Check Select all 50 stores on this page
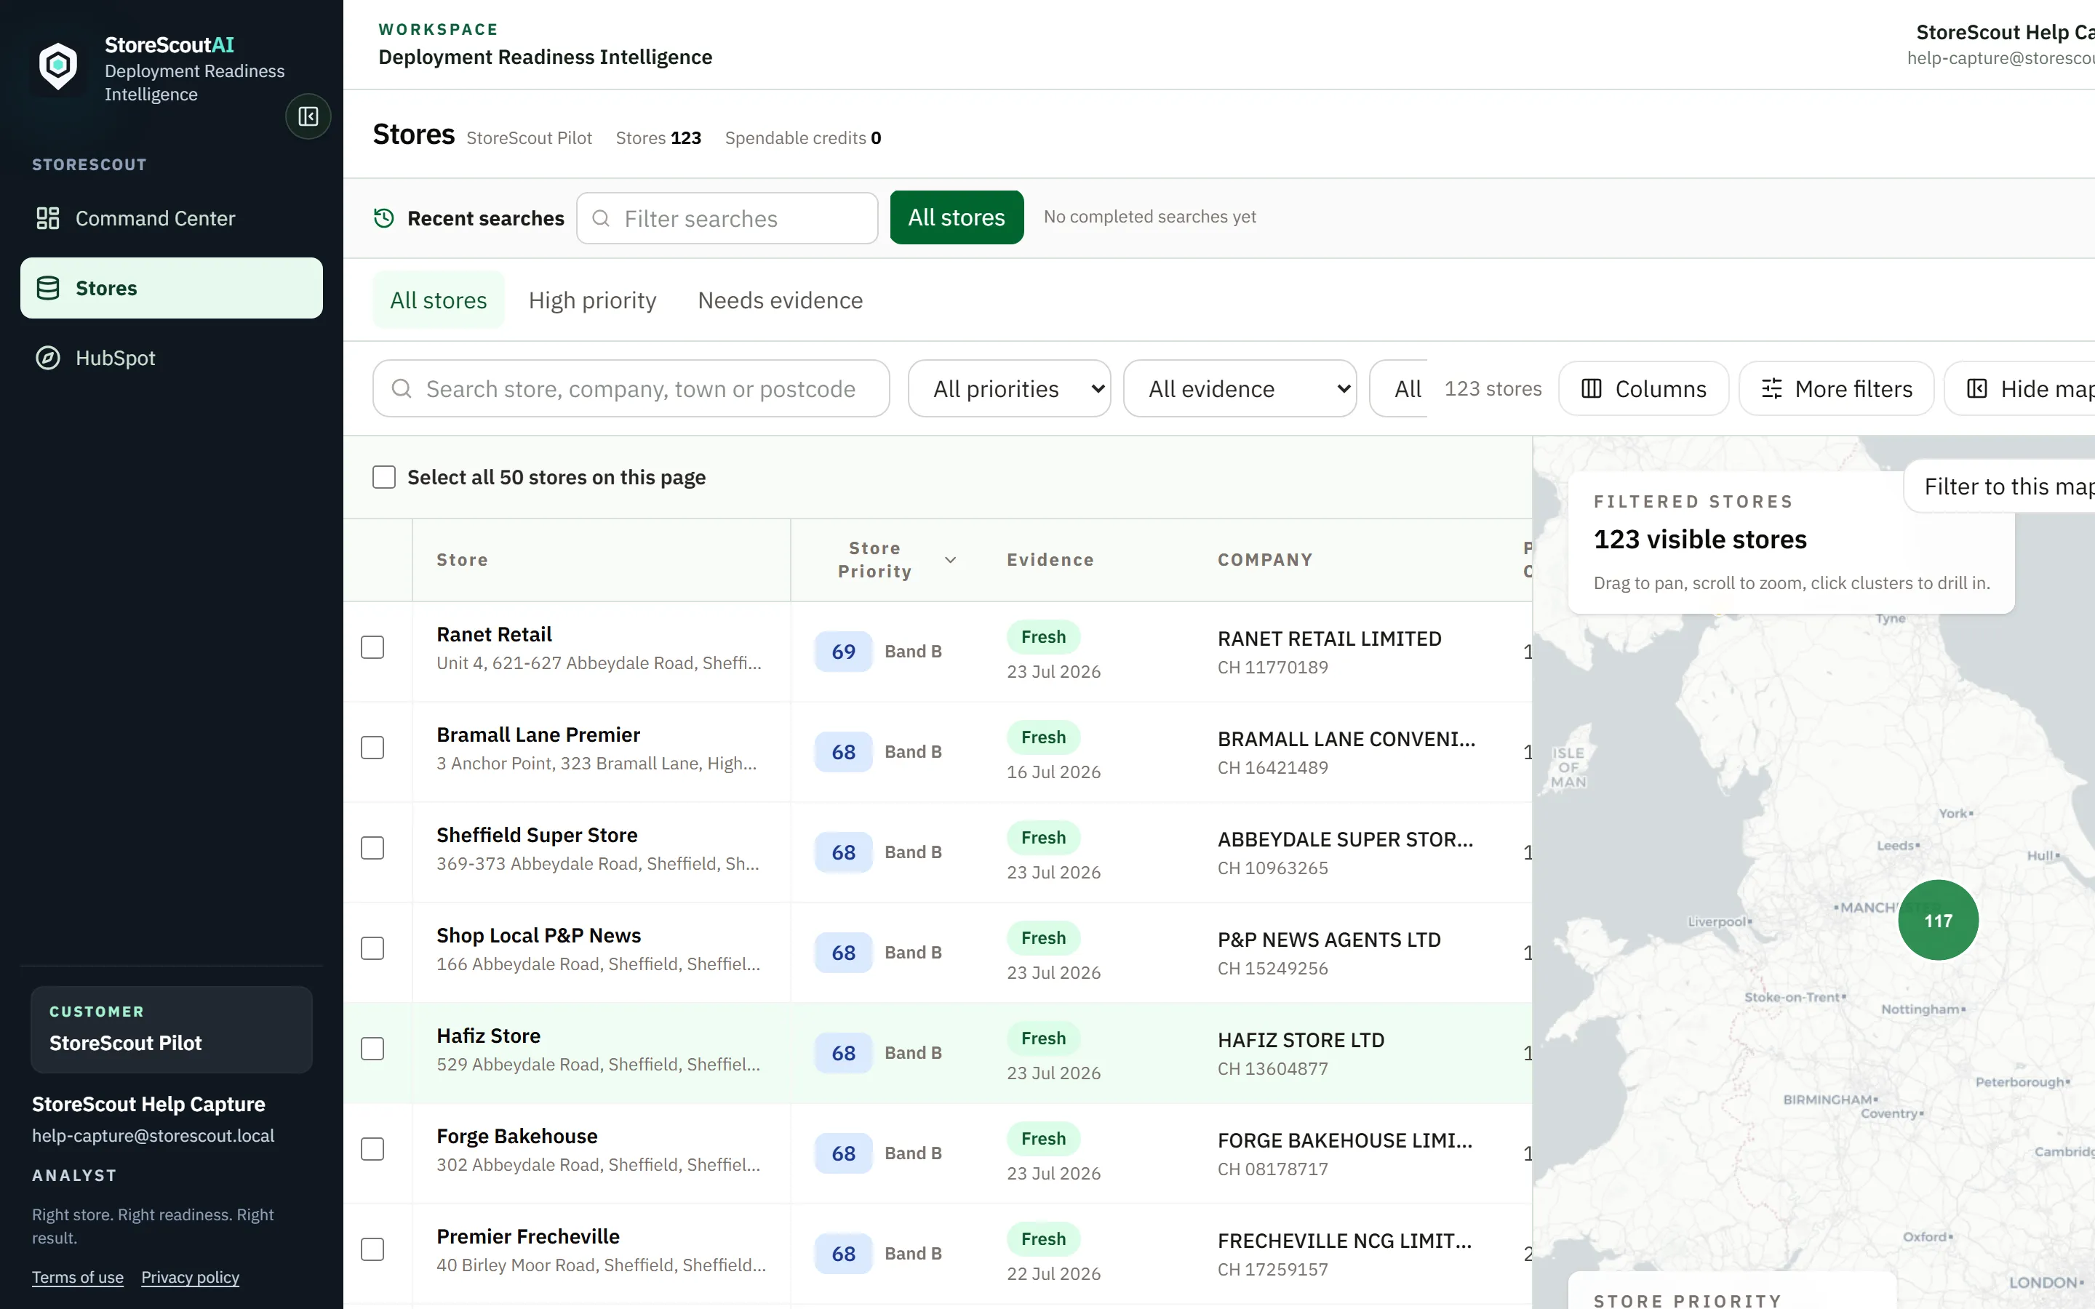This screenshot has height=1309, width=2095. point(383,477)
